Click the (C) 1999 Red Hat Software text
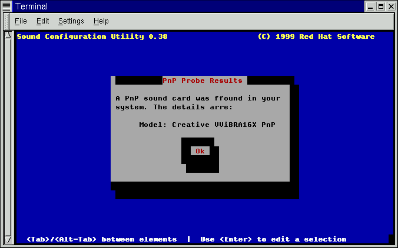Image resolution: width=398 pixels, height=248 pixels. point(316,36)
